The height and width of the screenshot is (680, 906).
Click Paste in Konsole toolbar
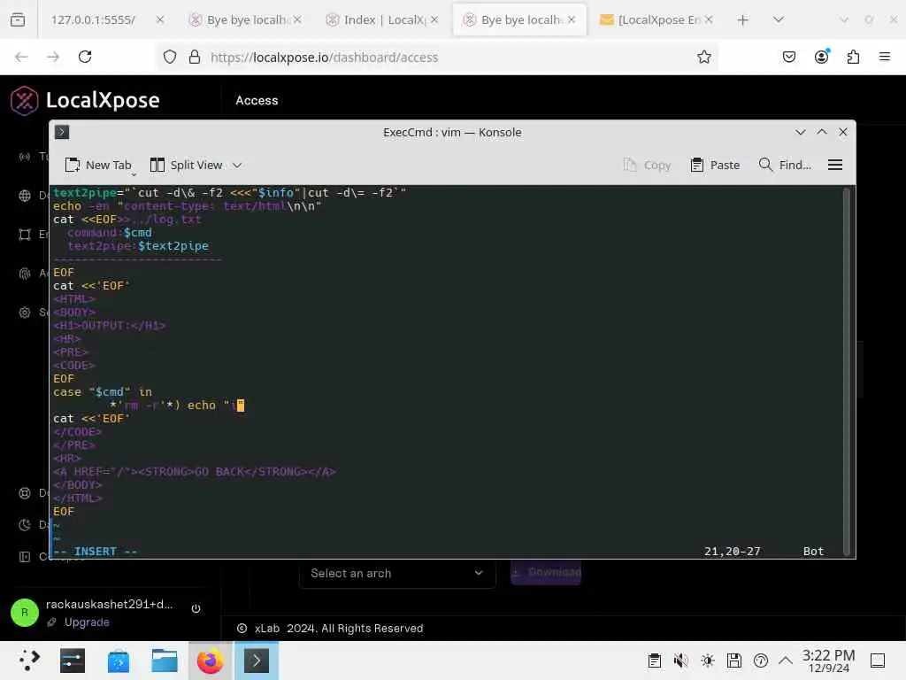[715, 166]
